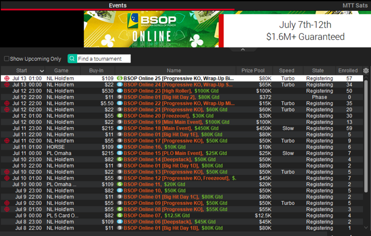Sort by the Enrolled column header
The width and height of the screenshot is (371, 236).
pos(348,70)
